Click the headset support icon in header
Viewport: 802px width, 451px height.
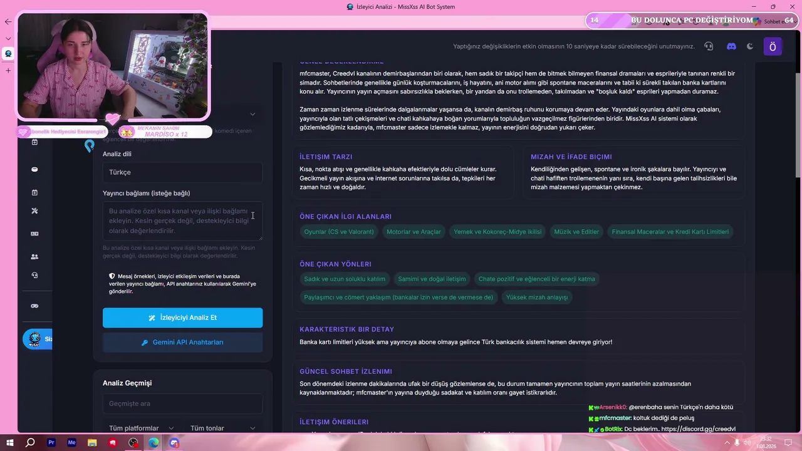(x=709, y=46)
